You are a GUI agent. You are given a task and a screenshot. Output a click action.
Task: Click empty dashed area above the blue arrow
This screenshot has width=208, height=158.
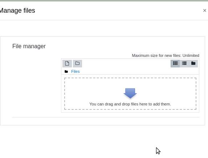tap(130, 83)
